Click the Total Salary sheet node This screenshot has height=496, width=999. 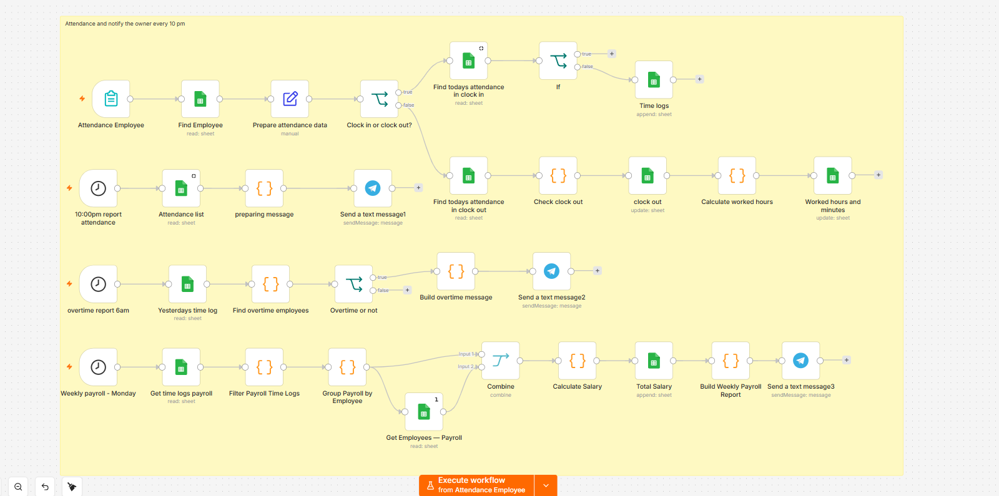(654, 360)
